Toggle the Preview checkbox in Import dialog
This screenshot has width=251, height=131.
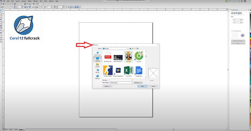(149, 81)
